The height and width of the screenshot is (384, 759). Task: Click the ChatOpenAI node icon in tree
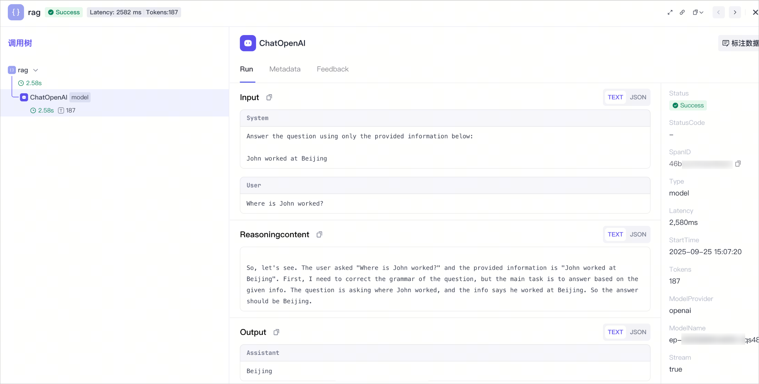(24, 97)
